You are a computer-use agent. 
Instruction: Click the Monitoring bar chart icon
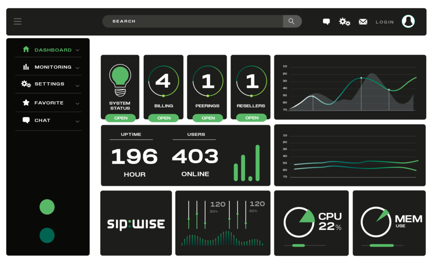pyautogui.click(x=26, y=67)
